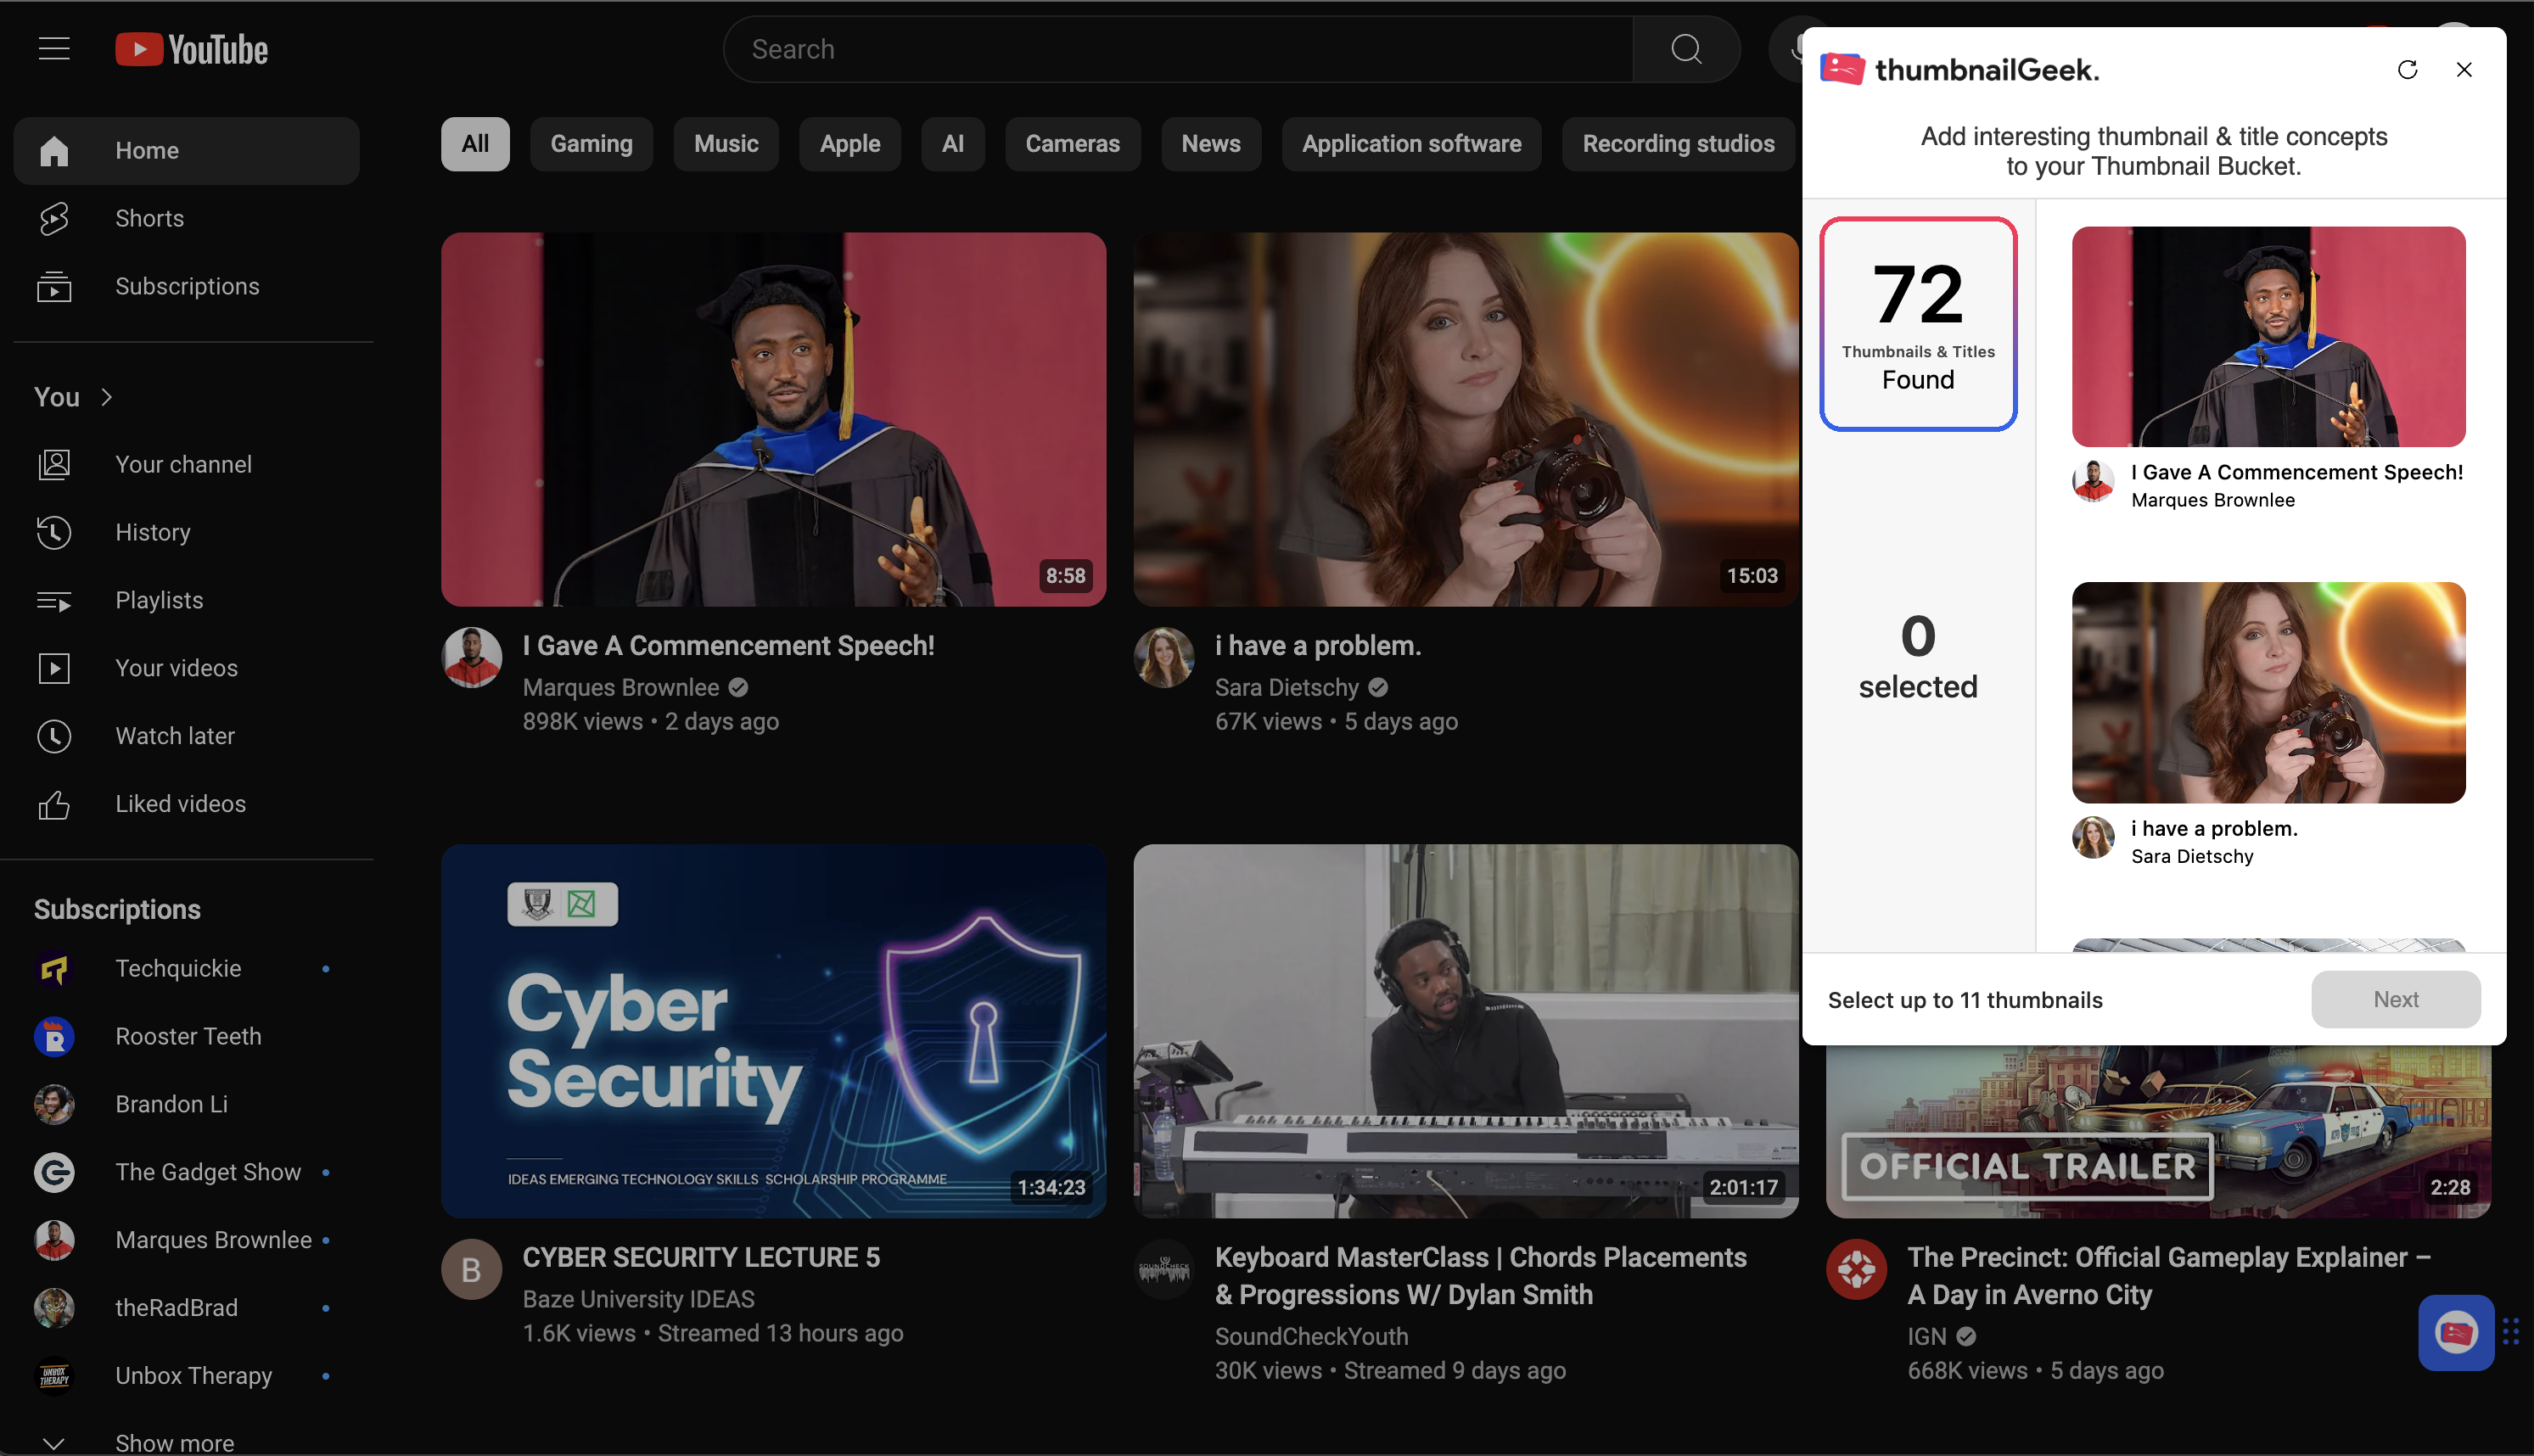Click SoundCheckYouth channel avatar
This screenshot has height=1456, width=2534.
pyautogui.click(x=1164, y=1269)
